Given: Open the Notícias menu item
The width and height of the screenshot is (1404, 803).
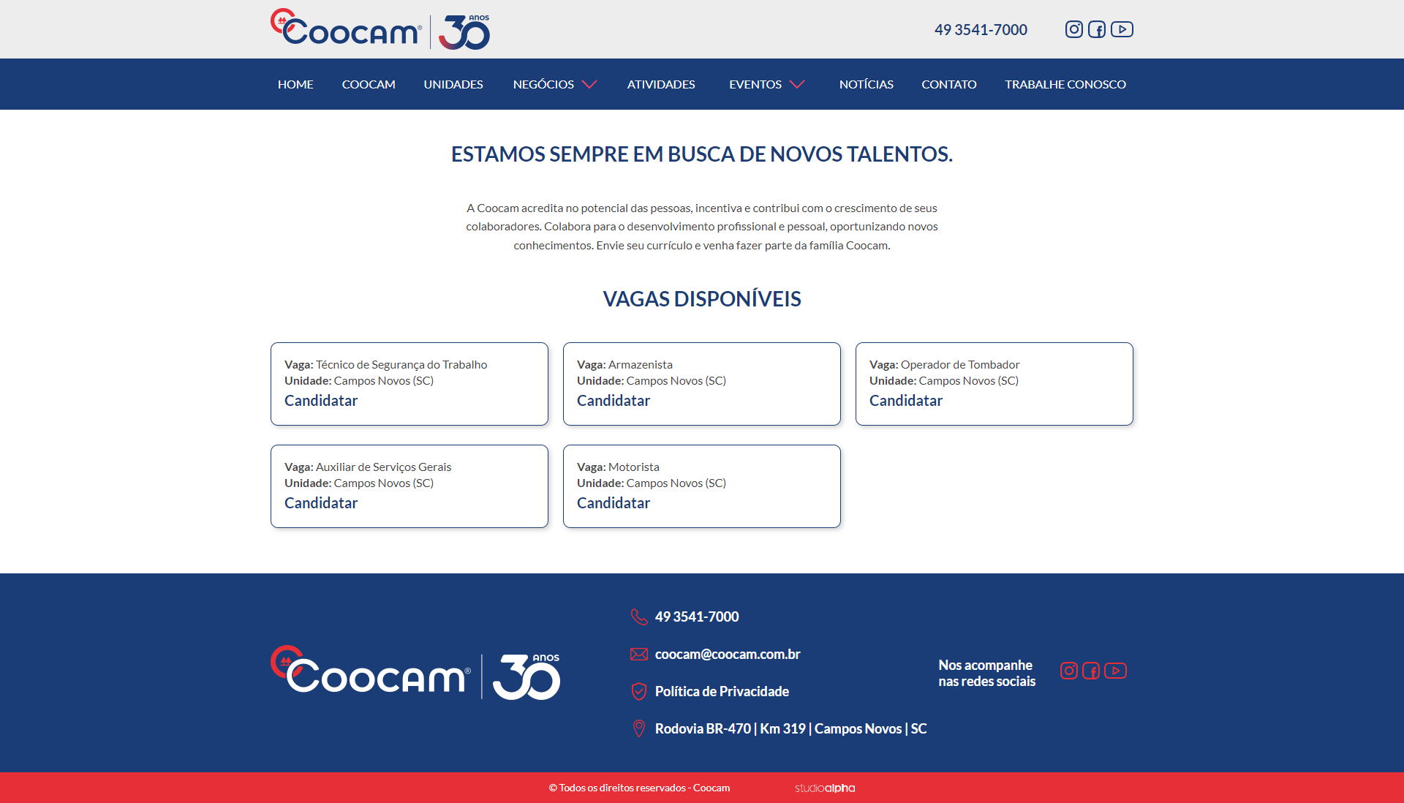Looking at the screenshot, I should [x=866, y=84].
